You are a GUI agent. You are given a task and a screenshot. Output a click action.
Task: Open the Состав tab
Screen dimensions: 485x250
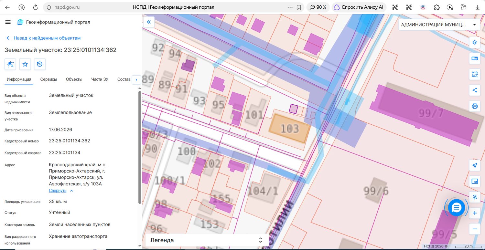click(124, 79)
